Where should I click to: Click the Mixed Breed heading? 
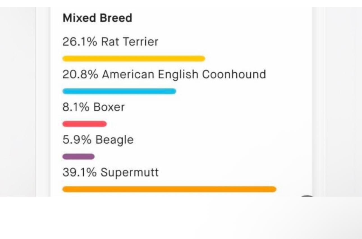[x=97, y=18]
